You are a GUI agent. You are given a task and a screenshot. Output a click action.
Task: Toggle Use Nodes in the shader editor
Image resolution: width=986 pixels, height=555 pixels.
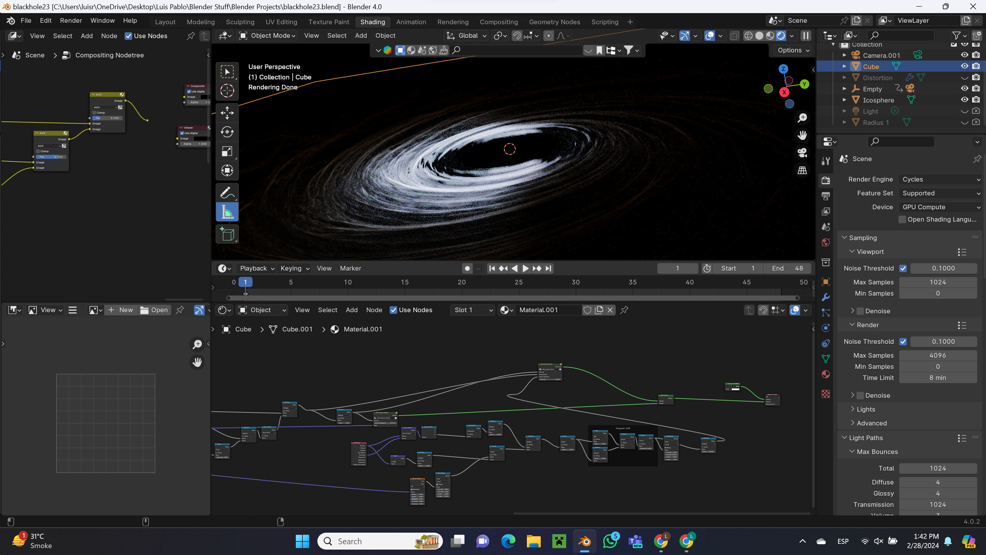click(x=393, y=310)
